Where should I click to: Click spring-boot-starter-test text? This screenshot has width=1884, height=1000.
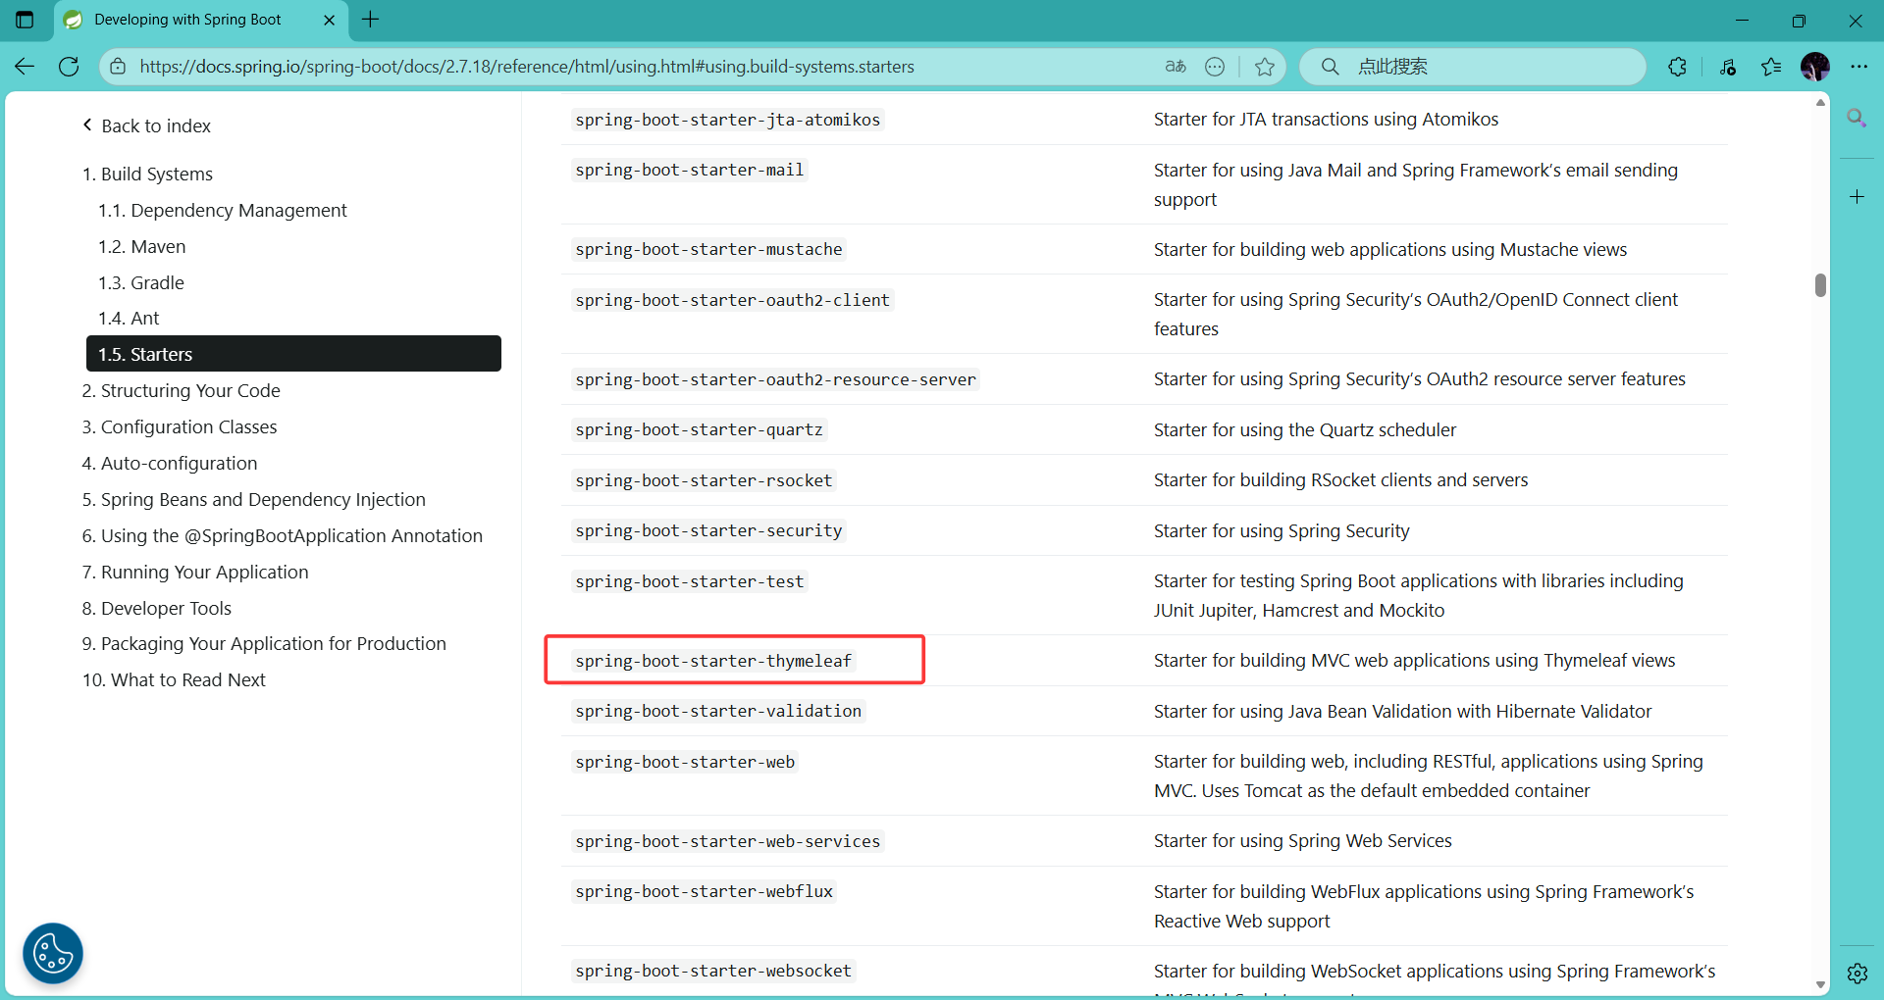click(690, 581)
